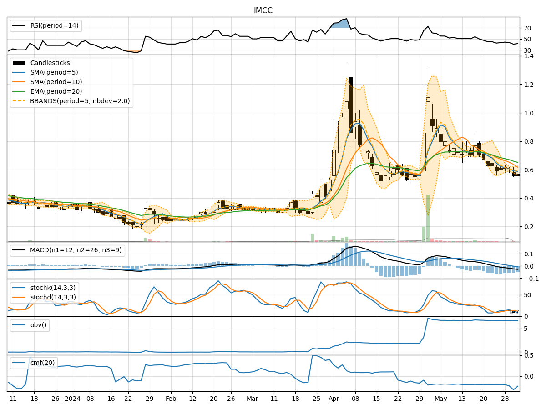This screenshot has height=409, width=546.
Task: Click the green EMA(period=20) line sample
Action: coord(18,92)
